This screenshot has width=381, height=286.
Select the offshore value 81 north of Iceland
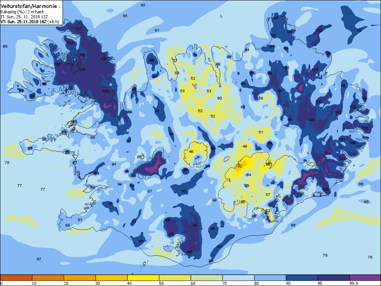(157, 31)
